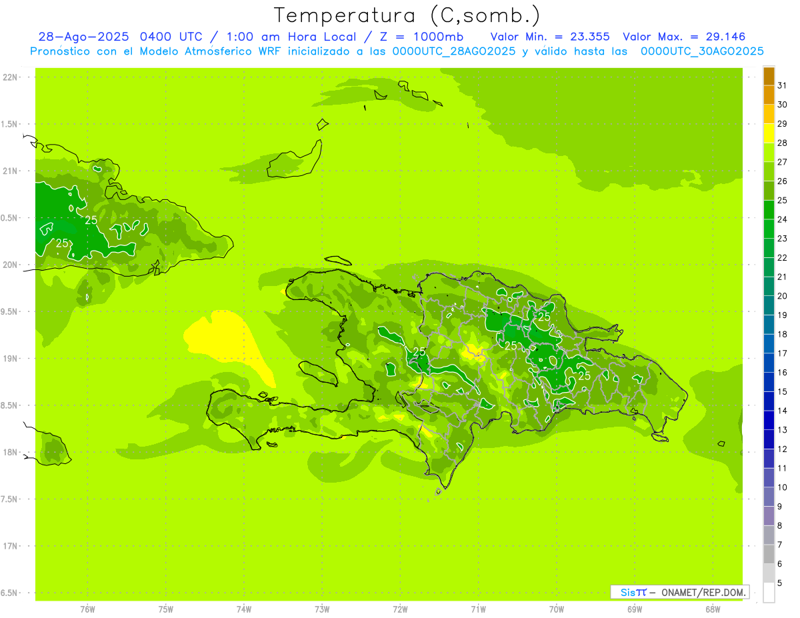This screenshot has width=800, height=618.
Task: Click the title 'Temperatura (C,somb.)'
Action: tap(408, 15)
